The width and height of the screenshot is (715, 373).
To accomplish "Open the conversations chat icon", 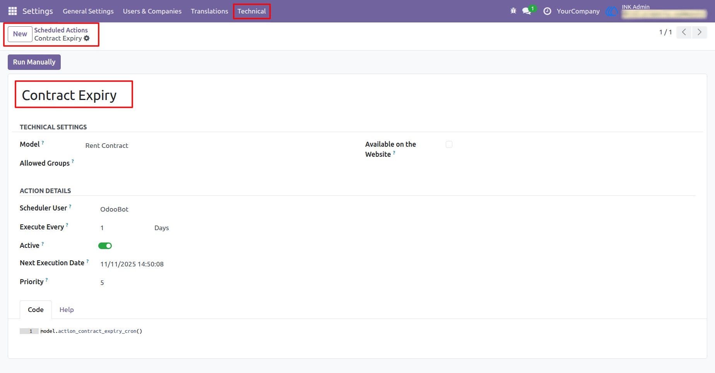I will tap(527, 11).
